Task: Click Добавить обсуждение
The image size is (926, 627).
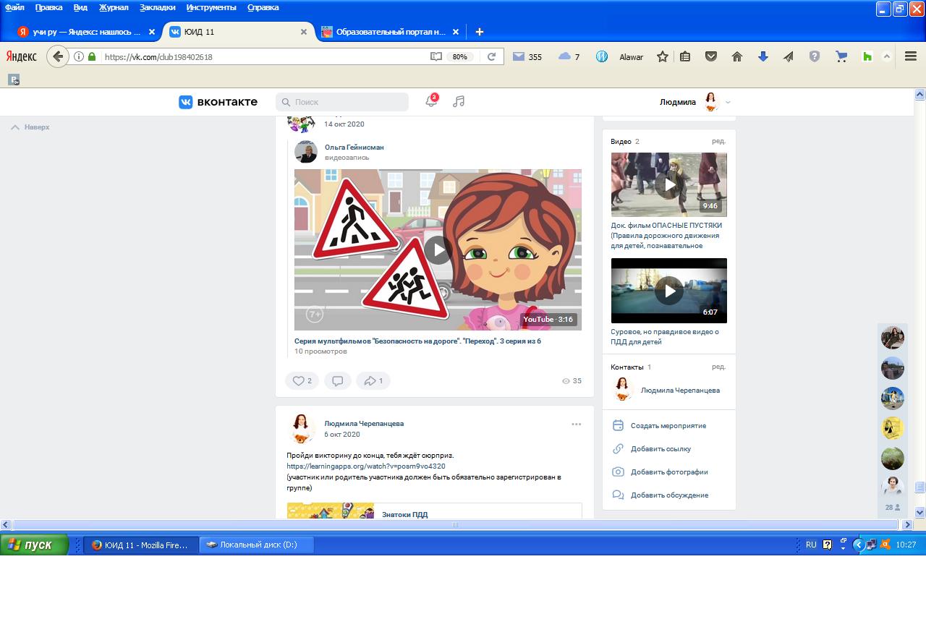Action: (669, 495)
